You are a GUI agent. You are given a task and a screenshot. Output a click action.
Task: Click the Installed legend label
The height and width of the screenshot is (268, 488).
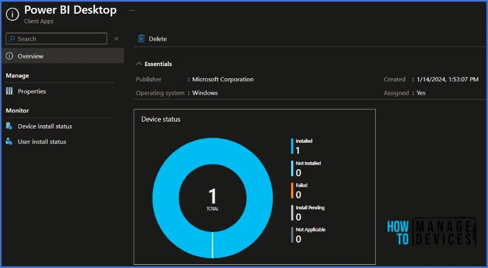[x=304, y=141]
